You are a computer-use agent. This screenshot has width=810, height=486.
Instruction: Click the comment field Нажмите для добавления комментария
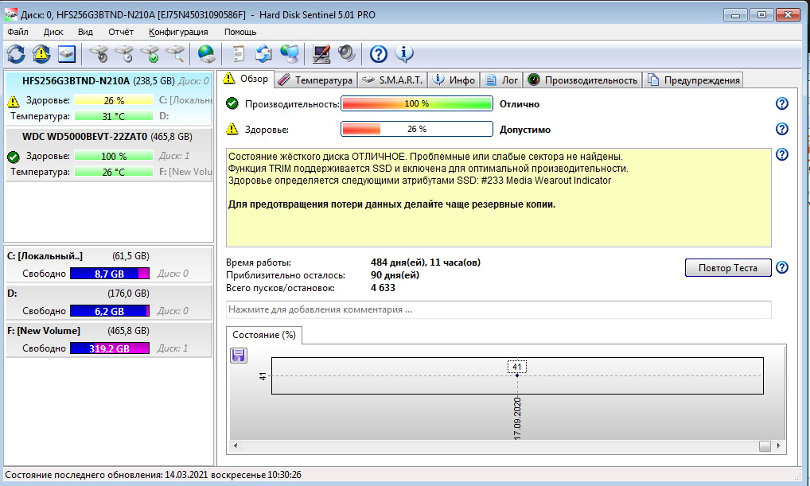499,309
